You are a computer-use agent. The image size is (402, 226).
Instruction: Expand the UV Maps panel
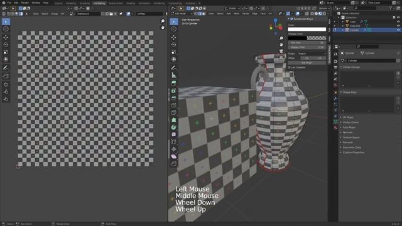(348, 117)
